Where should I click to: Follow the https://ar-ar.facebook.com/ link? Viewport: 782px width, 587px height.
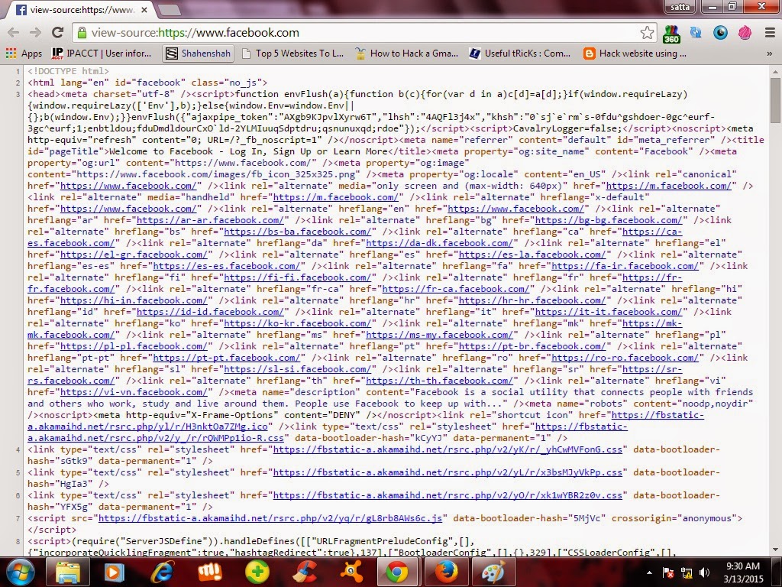click(x=210, y=220)
